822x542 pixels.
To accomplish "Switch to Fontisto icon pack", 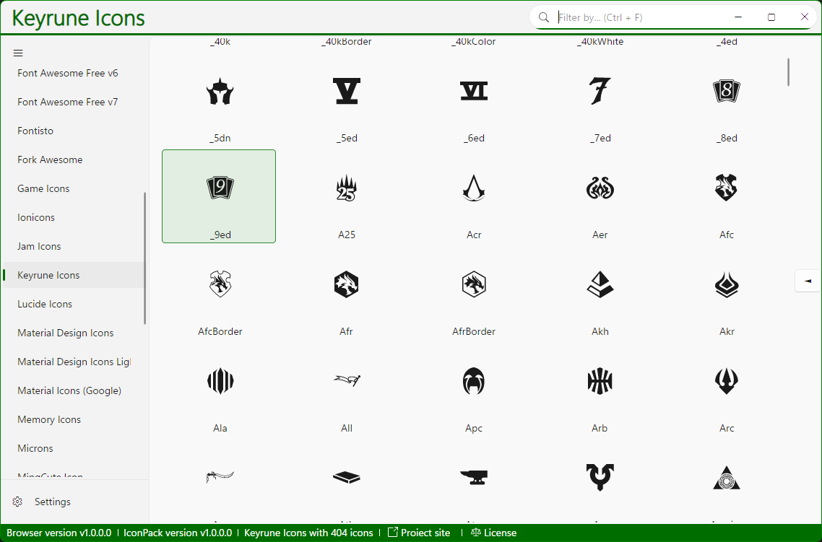I will pyautogui.click(x=35, y=131).
